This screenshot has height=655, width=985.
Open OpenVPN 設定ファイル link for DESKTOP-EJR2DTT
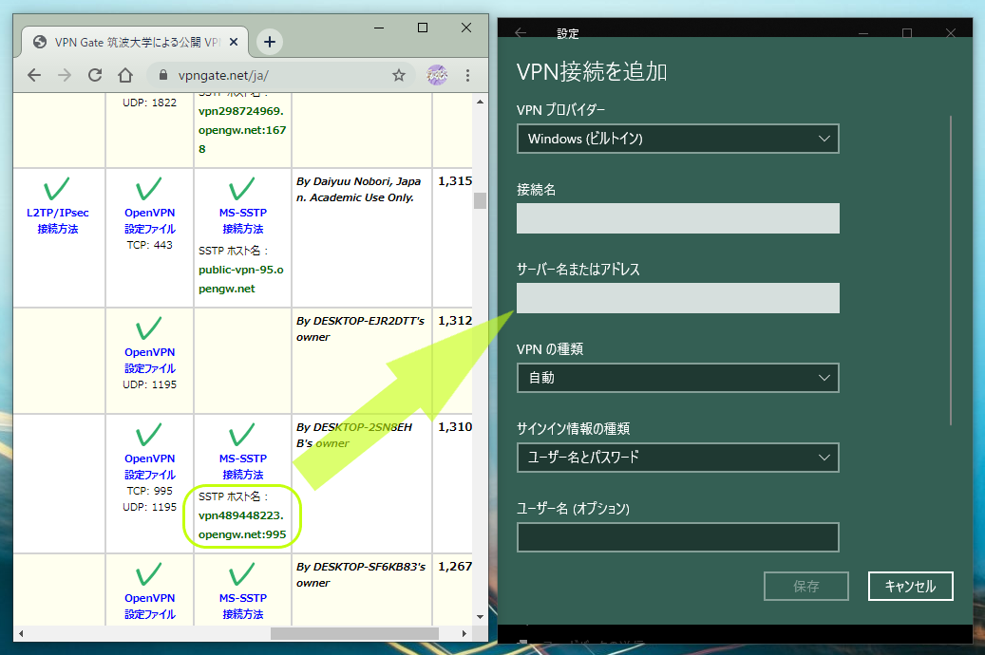tap(149, 360)
